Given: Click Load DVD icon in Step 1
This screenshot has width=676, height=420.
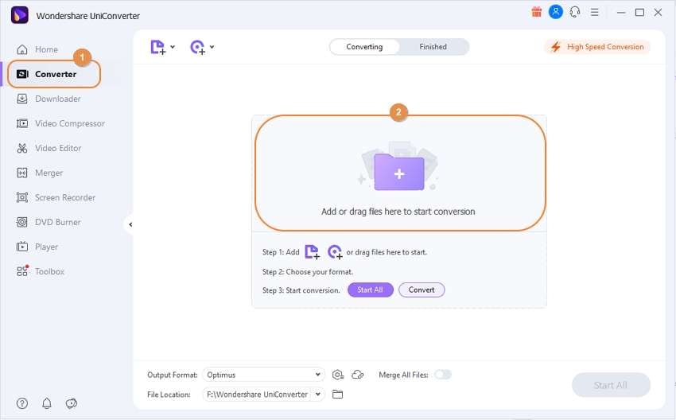Looking at the screenshot, I should 335,252.
